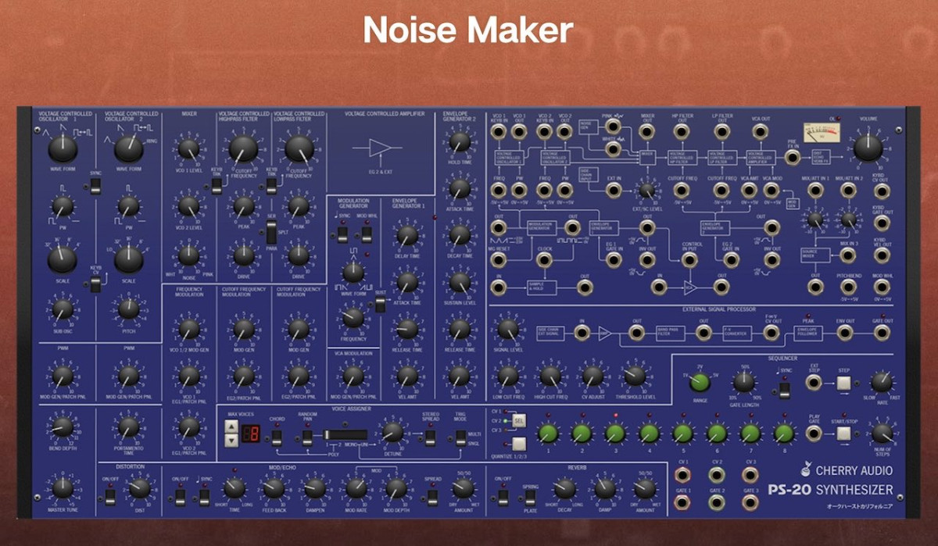The height and width of the screenshot is (546, 938).
Task: Toggle the STEREO SPREAD switch
Action: click(428, 437)
